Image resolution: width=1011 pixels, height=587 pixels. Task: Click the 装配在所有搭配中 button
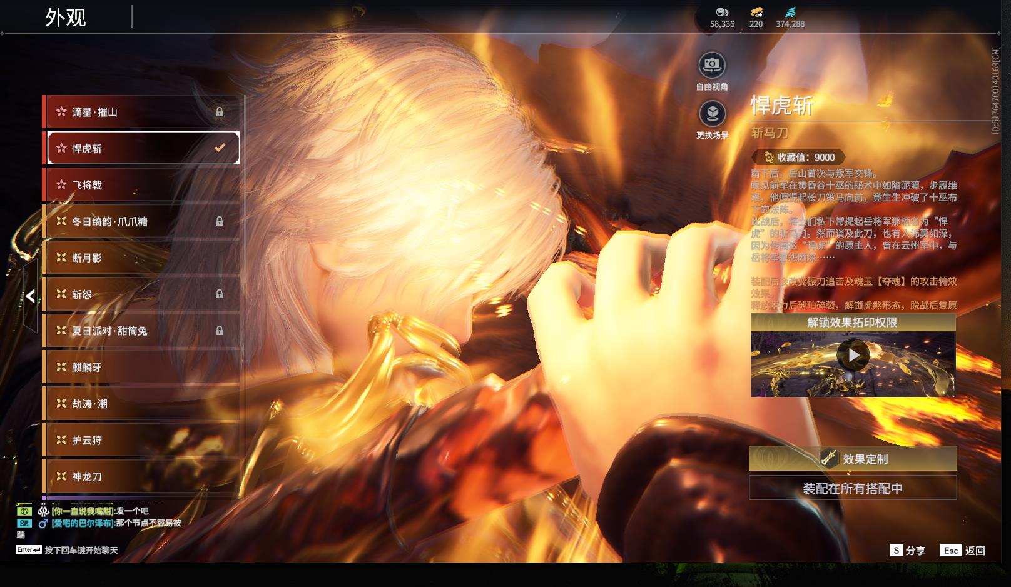pos(853,488)
